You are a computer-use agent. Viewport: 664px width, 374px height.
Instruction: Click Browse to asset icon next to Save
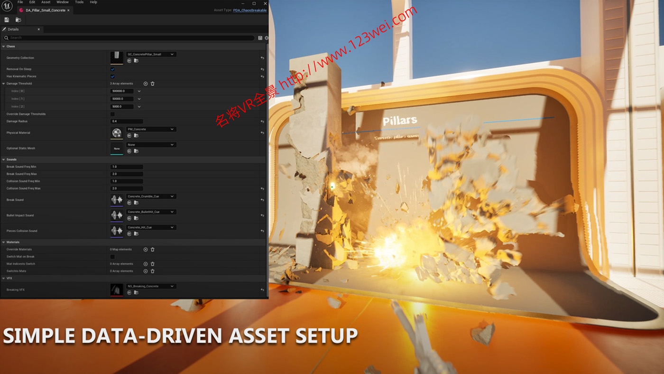[18, 19]
